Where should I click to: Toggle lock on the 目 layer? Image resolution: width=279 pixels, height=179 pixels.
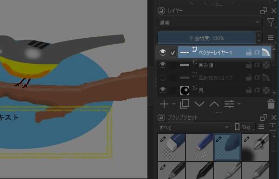pos(249,90)
